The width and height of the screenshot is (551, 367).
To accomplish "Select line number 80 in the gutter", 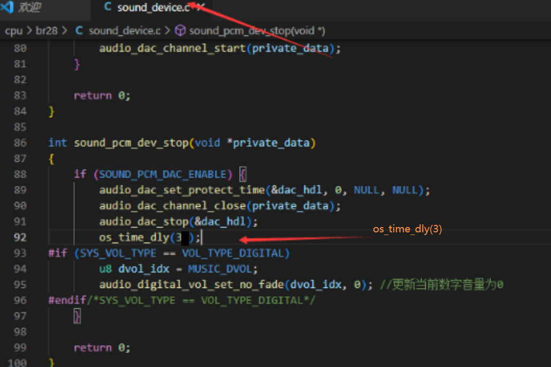I will click(x=20, y=48).
